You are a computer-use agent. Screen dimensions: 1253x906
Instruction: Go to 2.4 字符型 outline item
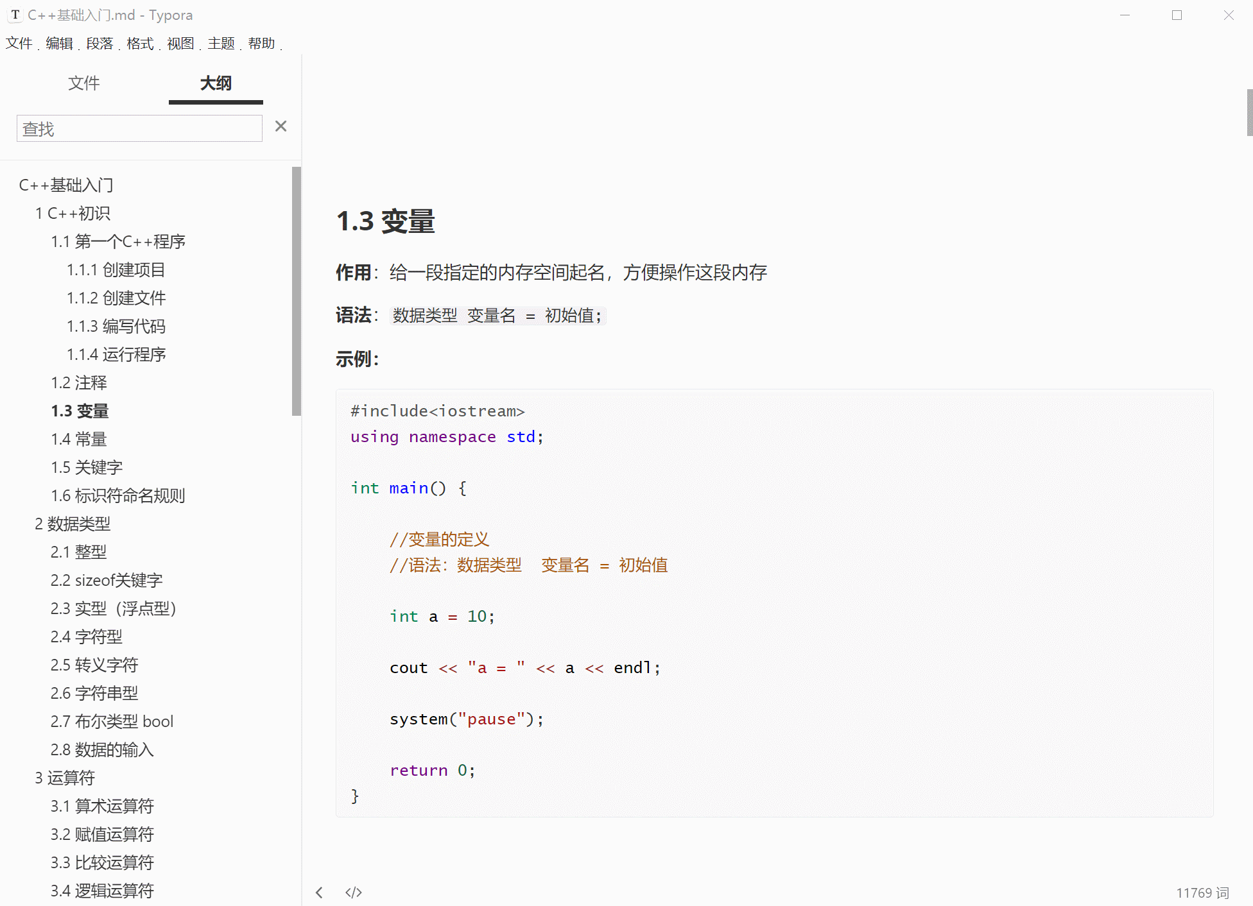click(87, 637)
